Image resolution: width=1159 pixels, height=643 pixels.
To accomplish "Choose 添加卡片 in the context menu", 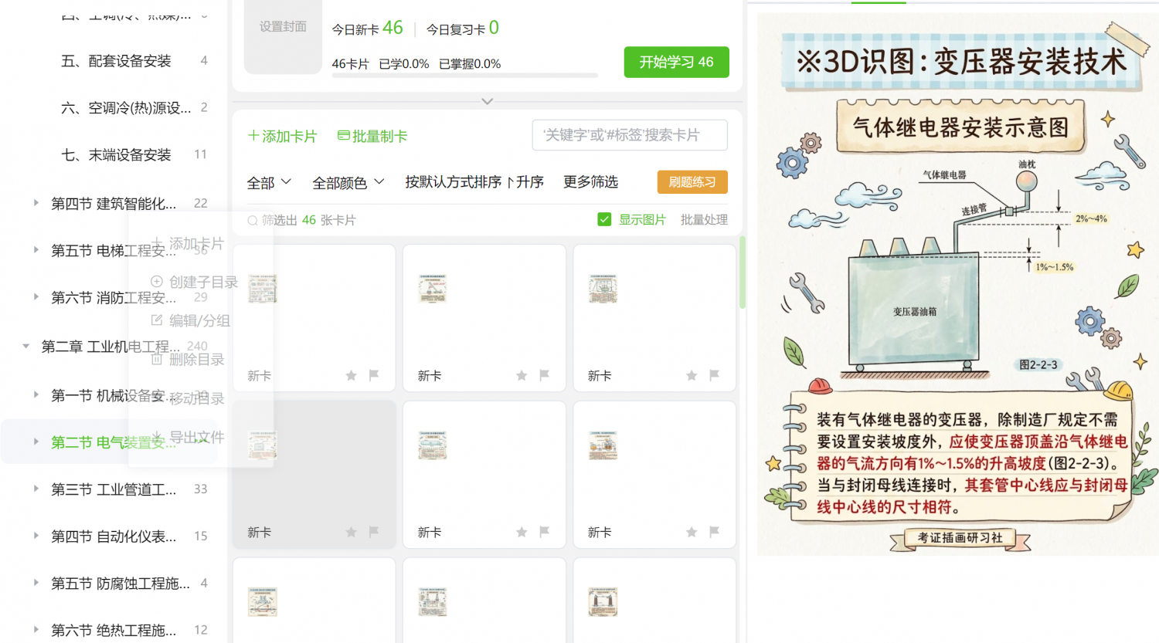I will point(188,243).
